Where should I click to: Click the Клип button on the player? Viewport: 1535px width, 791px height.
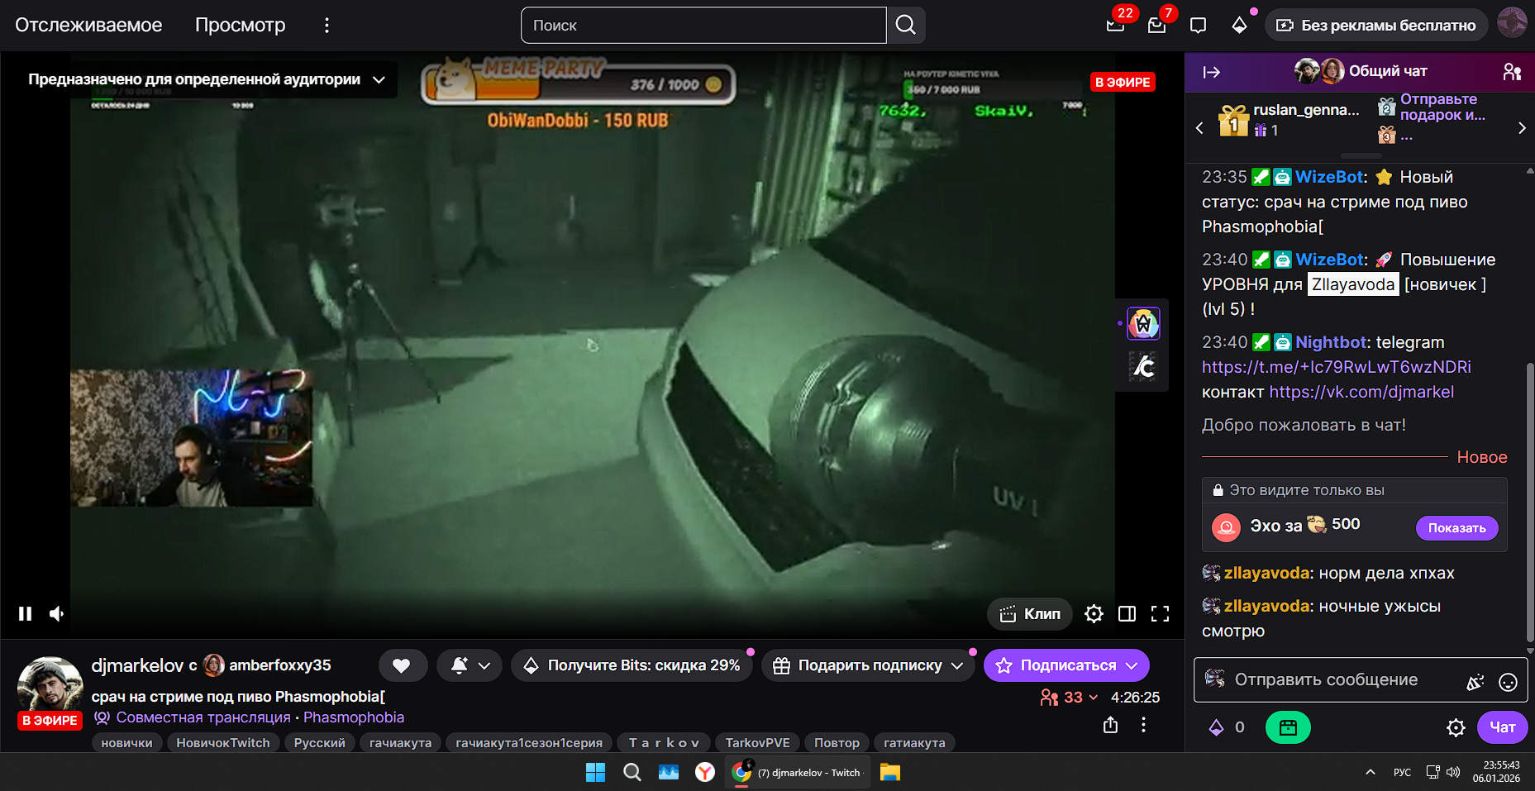1029,613
